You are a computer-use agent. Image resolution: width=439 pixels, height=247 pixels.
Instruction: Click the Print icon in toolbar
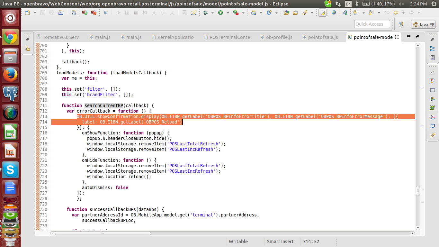[x=60, y=13]
